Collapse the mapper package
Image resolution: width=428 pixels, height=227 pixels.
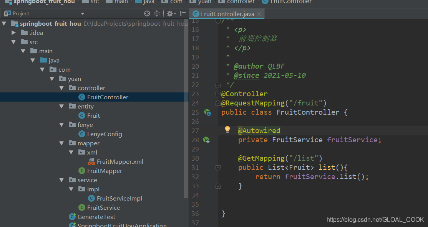[61, 143]
